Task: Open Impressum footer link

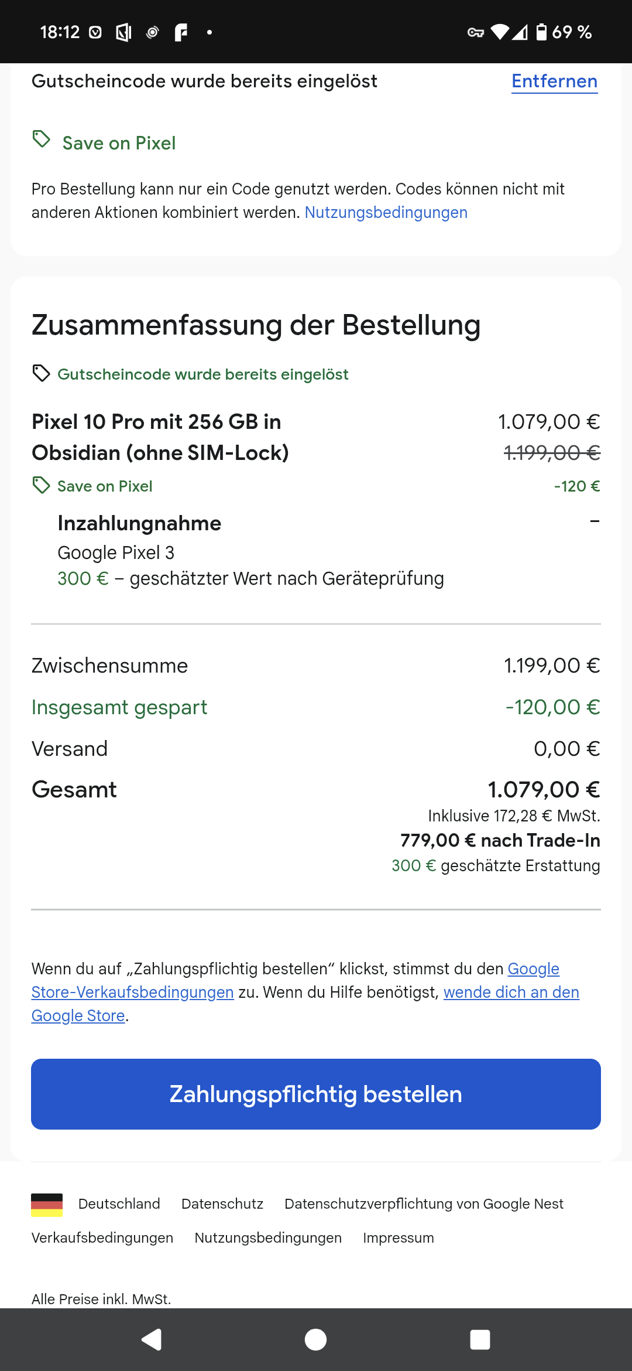Action: pyautogui.click(x=398, y=1238)
